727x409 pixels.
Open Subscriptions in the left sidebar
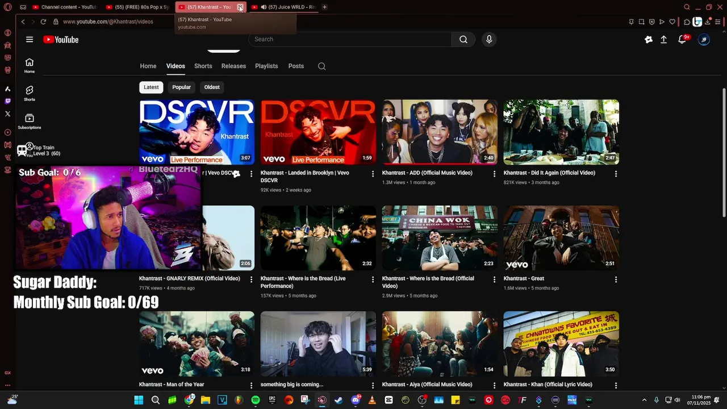tap(30, 121)
